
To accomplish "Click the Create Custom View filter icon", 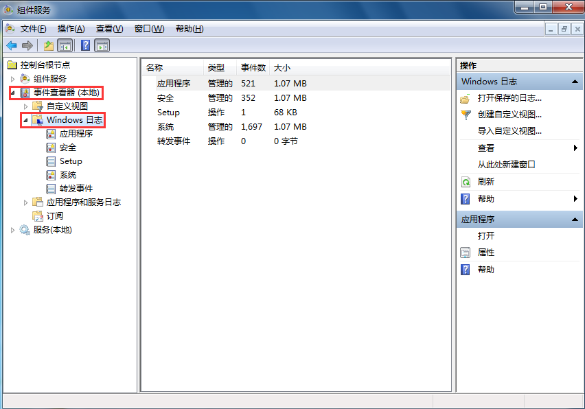I will (464, 114).
